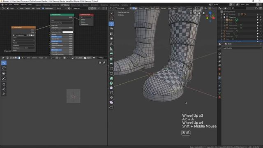Click Body object in outliner
The height and width of the screenshot is (148, 263).
(x=231, y=20)
